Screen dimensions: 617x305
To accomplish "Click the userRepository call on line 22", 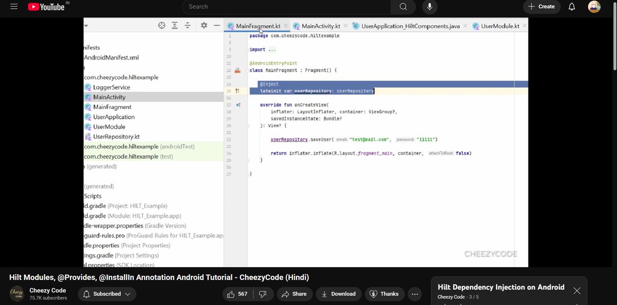I will point(288,139).
